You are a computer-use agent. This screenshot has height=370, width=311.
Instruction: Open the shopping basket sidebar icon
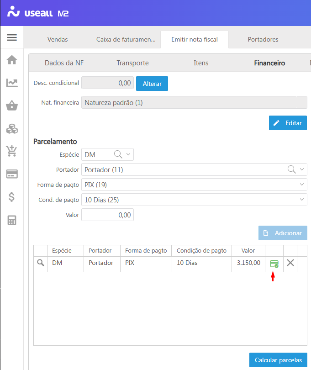coord(12,106)
